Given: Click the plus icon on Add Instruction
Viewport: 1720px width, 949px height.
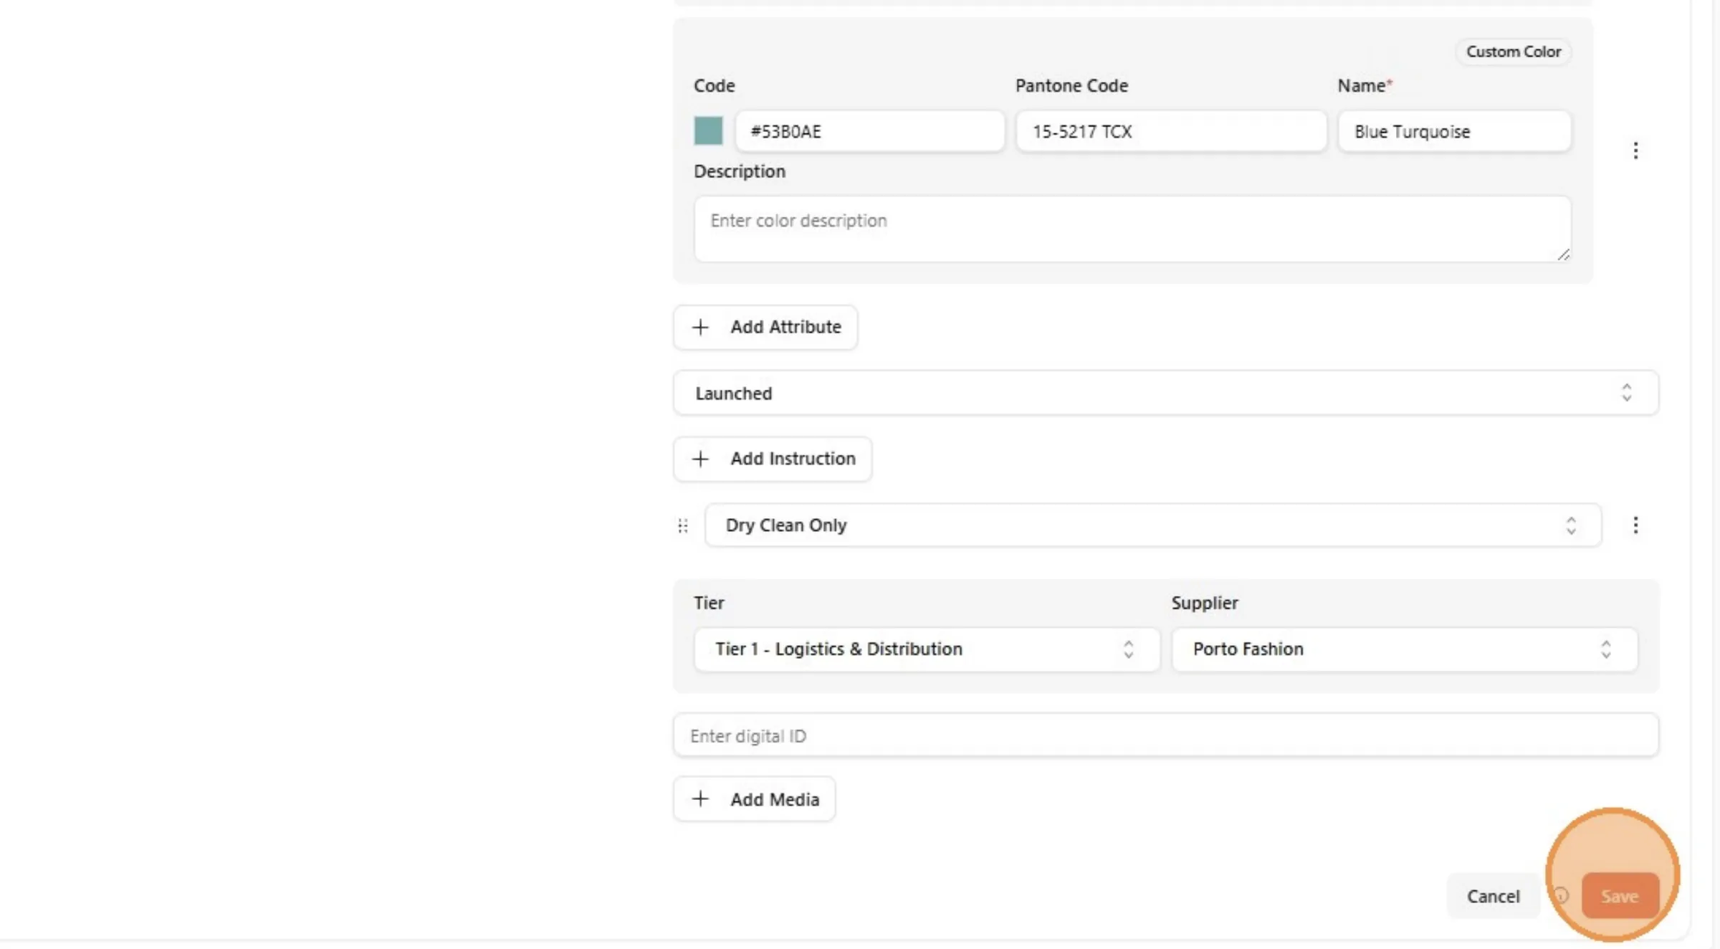Looking at the screenshot, I should click(x=700, y=459).
